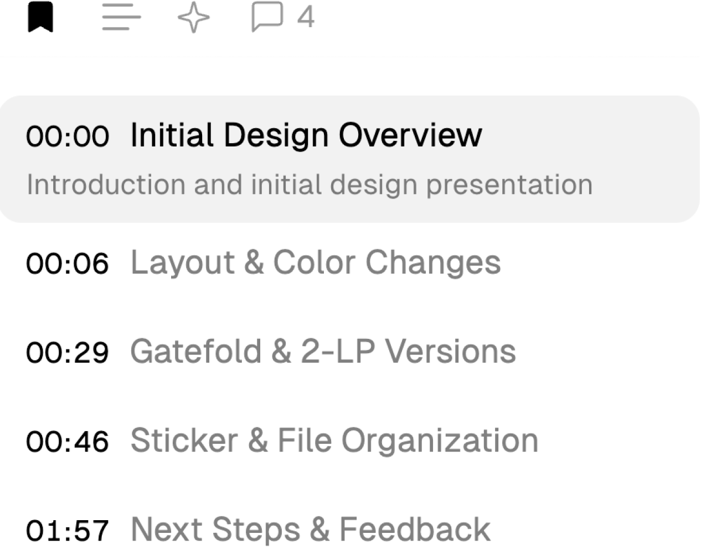Select the Initial Design Overview chapter title

306,135
